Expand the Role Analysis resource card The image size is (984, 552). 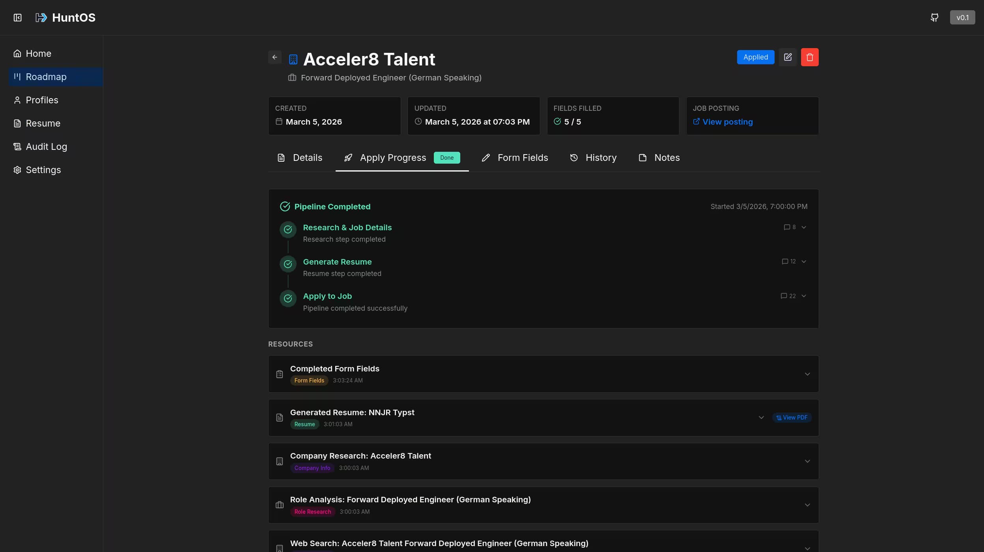(x=807, y=505)
